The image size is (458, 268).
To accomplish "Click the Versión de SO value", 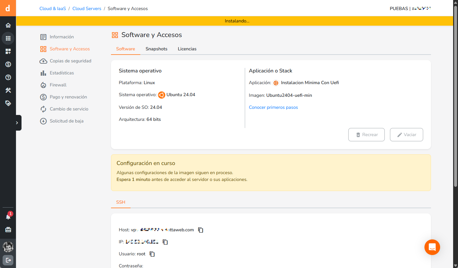I will [x=156, y=108].
